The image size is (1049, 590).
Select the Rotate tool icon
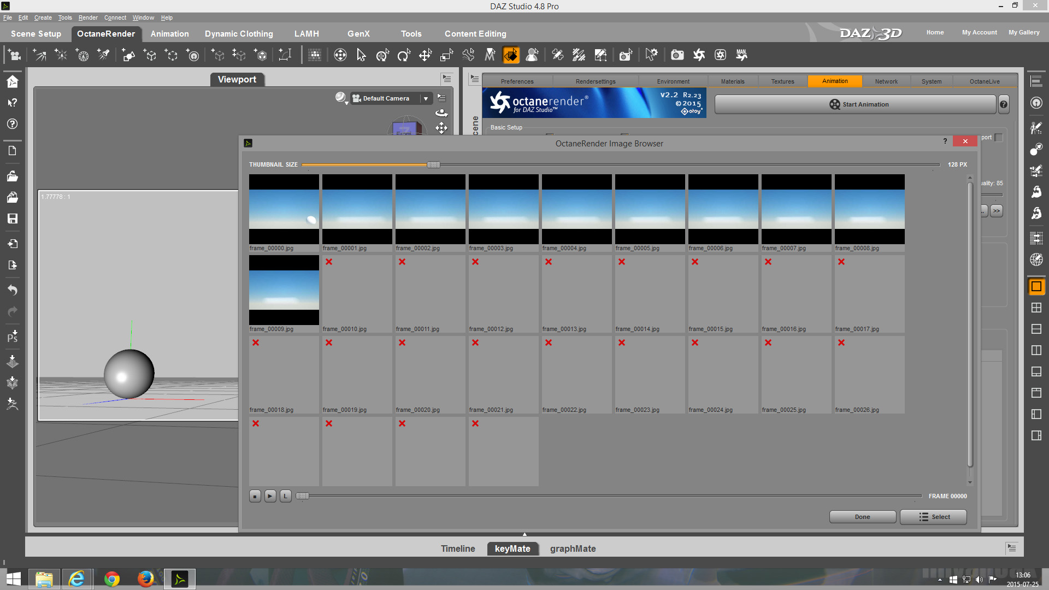click(x=404, y=55)
